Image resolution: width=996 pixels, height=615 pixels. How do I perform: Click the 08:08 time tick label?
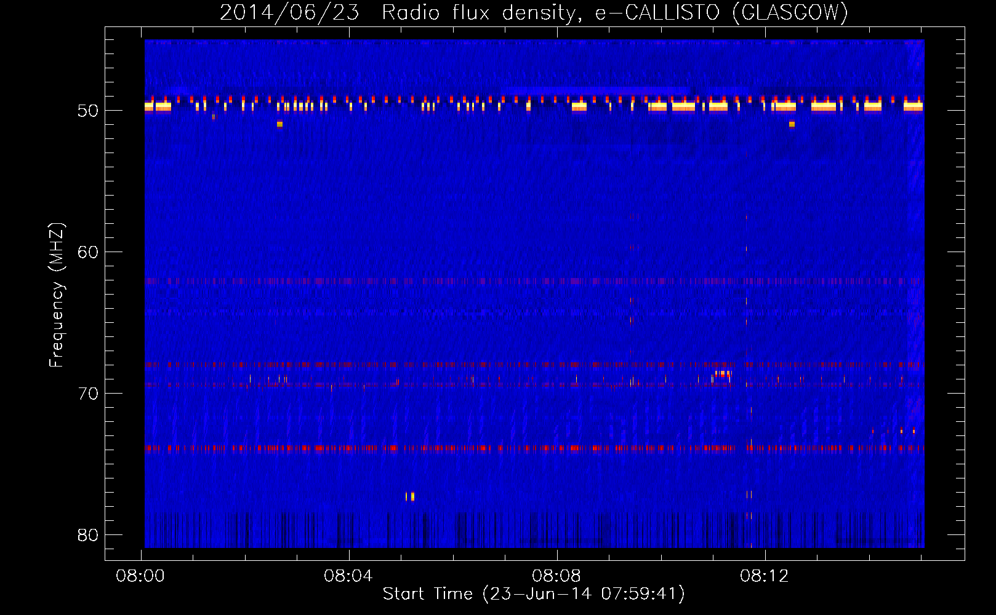tap(556, 576)
